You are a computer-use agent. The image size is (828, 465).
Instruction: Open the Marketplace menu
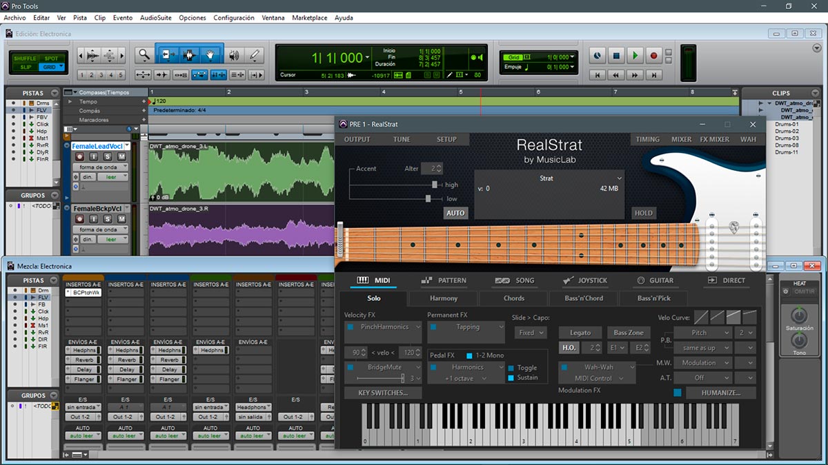coord(309,17)
